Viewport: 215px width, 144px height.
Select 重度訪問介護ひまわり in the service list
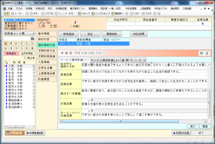click(19, 23)
